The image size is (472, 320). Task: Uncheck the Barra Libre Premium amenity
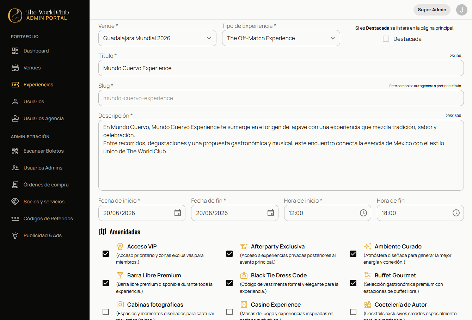106,283
